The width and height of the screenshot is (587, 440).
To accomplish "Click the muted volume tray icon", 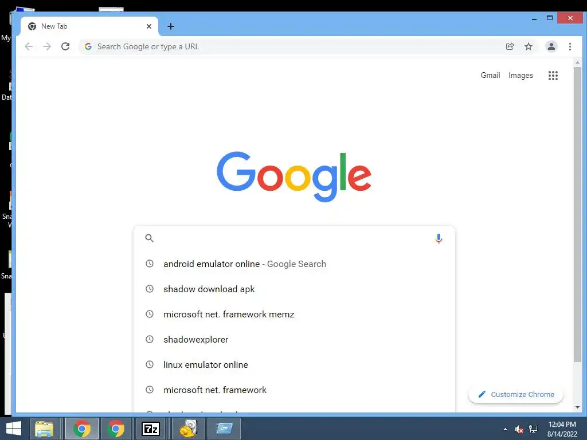I will tap(519, 429).
